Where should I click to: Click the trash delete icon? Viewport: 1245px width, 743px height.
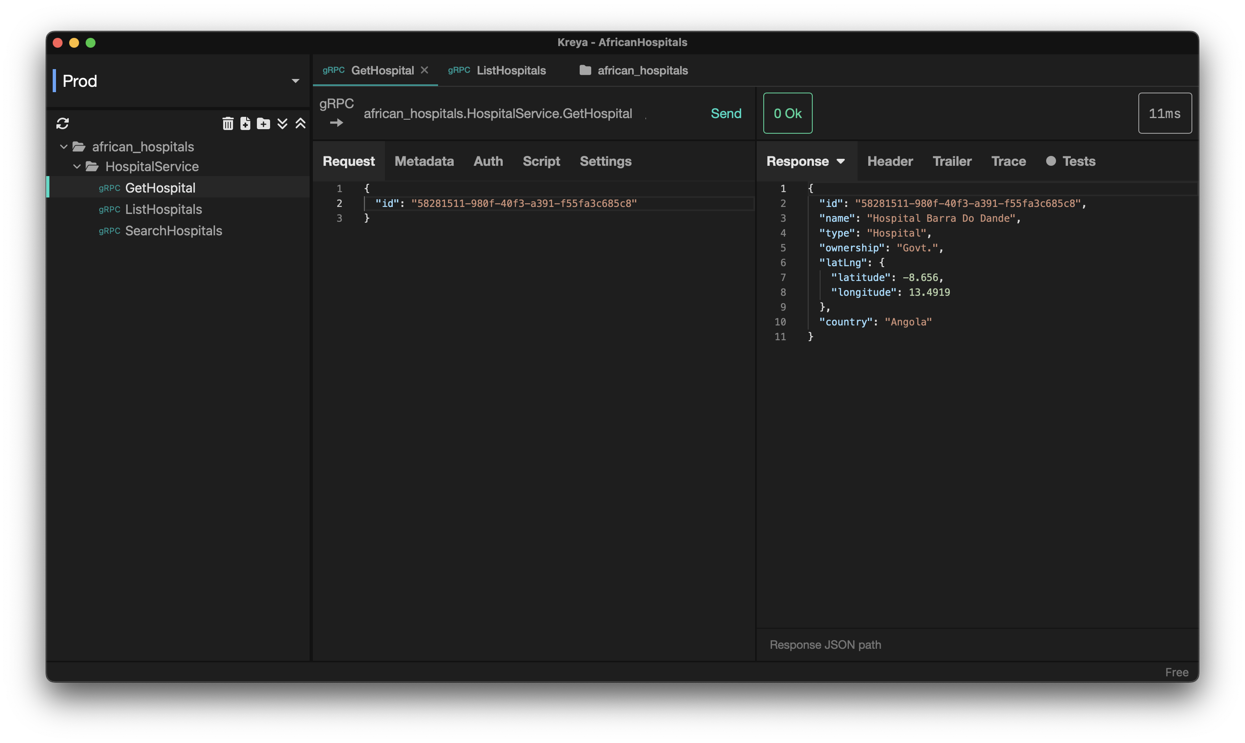point(228,124)
